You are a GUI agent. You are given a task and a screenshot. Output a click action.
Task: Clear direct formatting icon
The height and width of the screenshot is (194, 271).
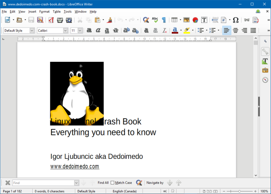point(164,31)
